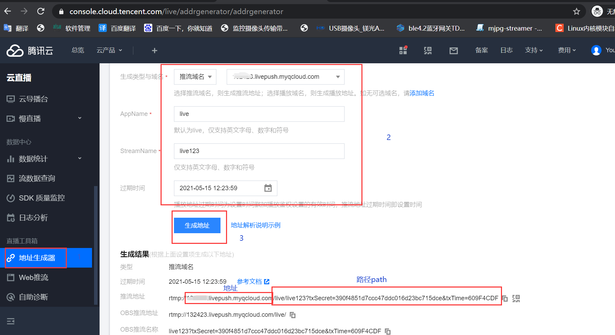This screenshot has width=615, height=335.
Task: Open the messages envelope icon in header
Action: 453,50
